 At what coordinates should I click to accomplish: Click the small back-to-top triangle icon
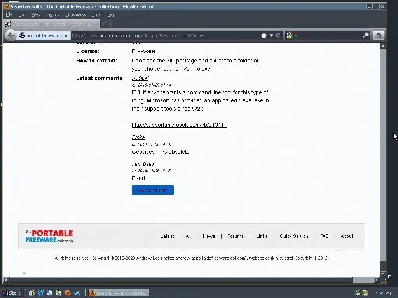pos(24,273)
